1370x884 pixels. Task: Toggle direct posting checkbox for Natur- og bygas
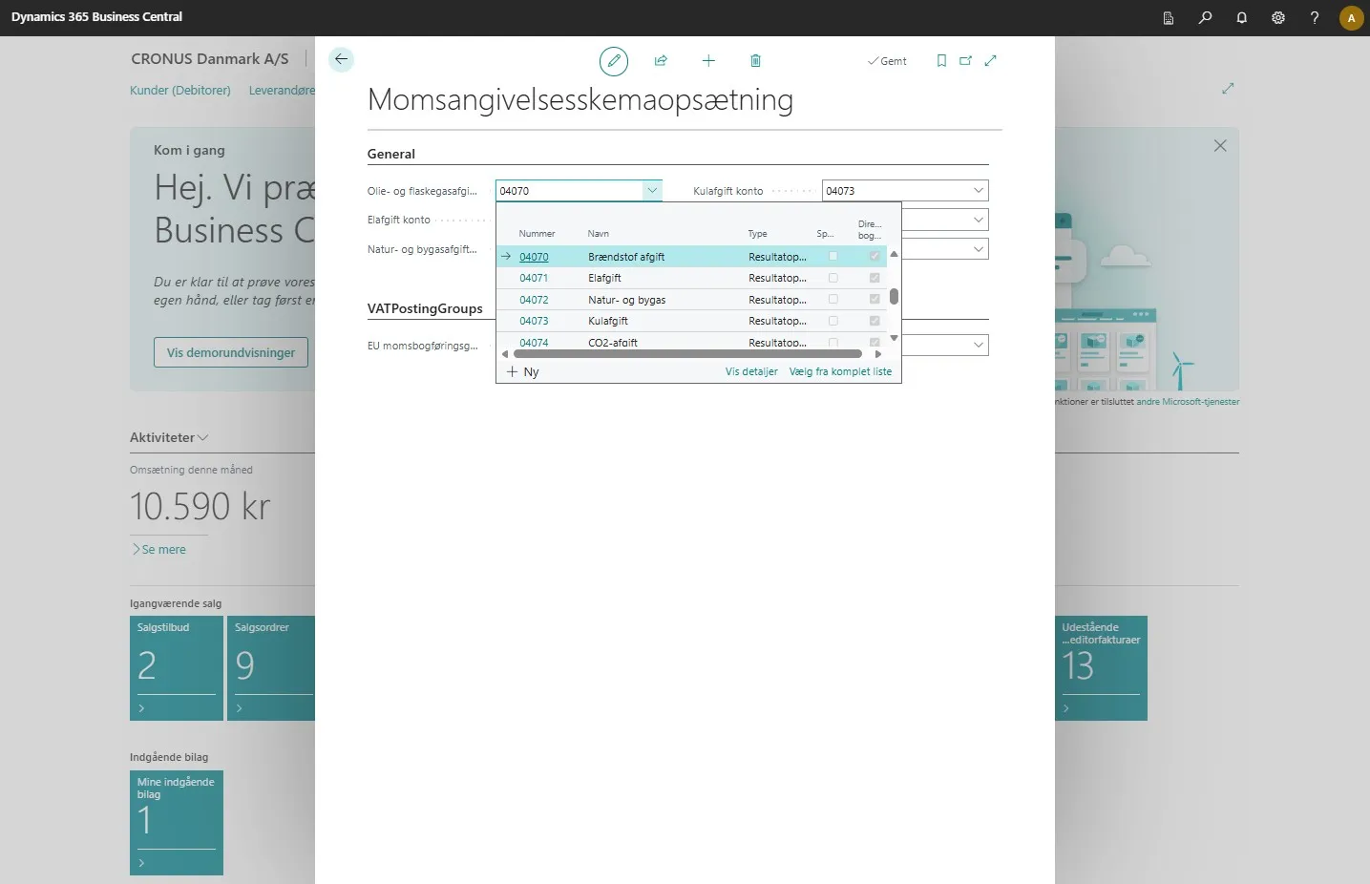[875, 300]
